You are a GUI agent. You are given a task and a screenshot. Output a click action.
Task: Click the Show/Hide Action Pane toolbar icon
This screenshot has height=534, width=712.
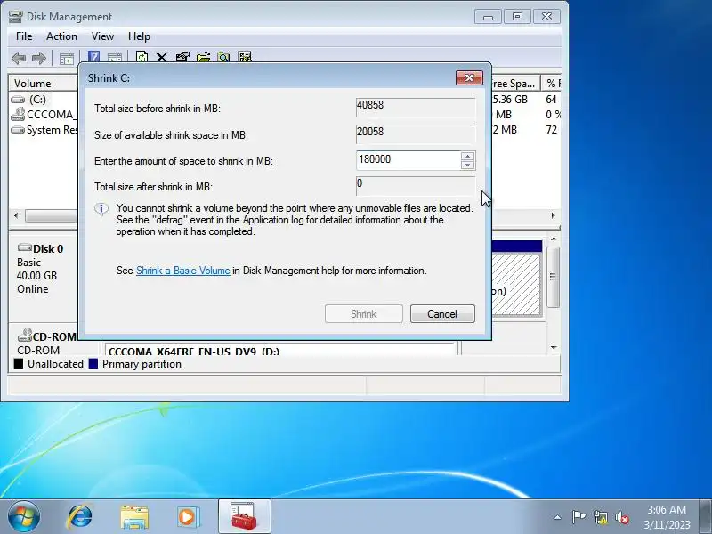coord(115,58)
